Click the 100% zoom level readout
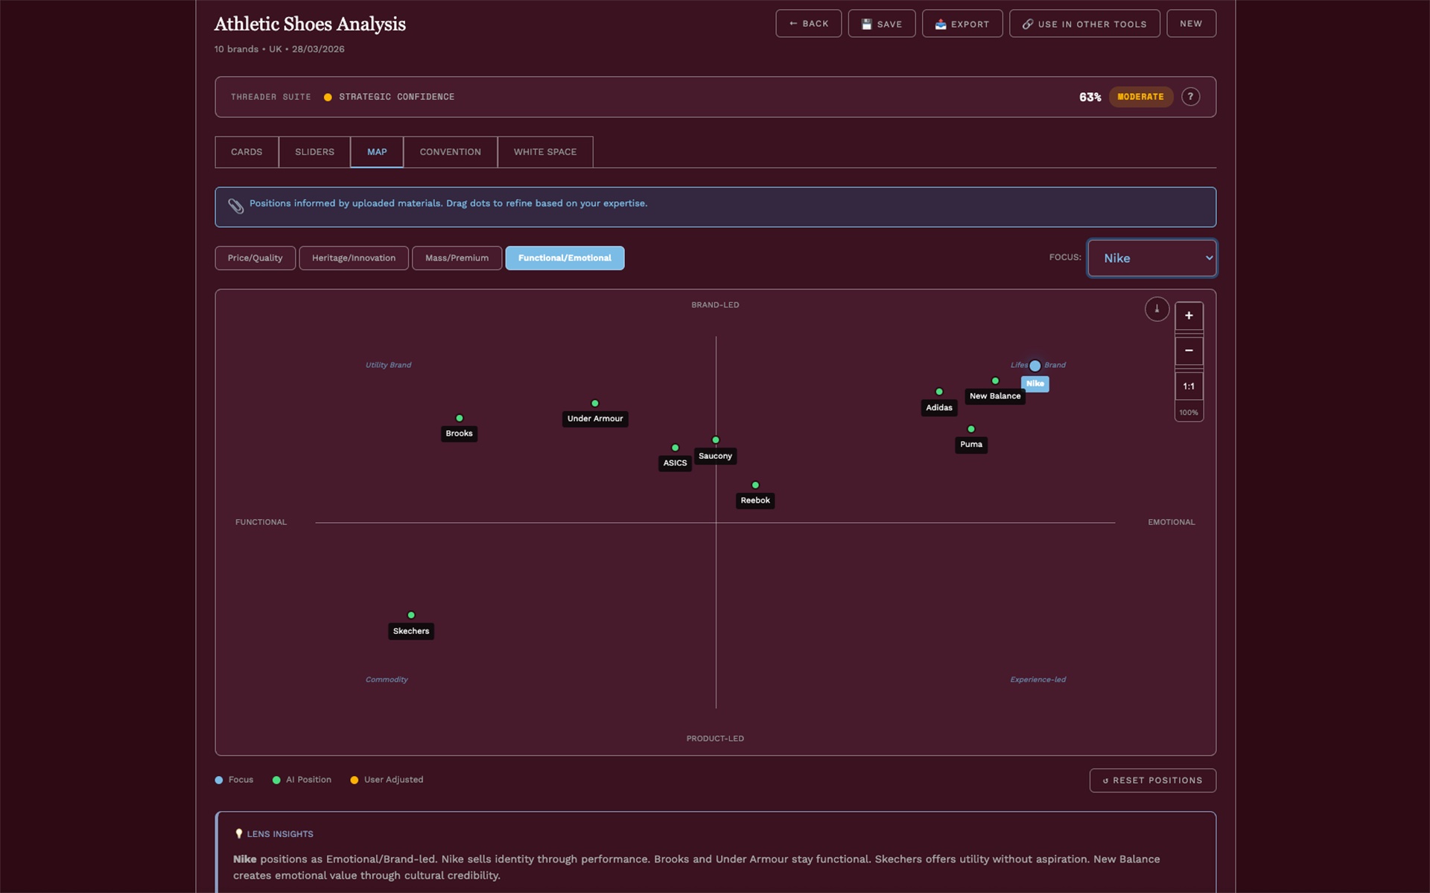 (1189, 413)
